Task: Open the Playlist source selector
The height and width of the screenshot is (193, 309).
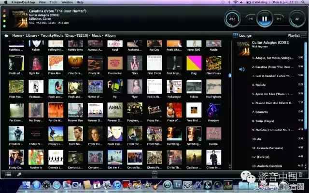Action: point(297,35)
